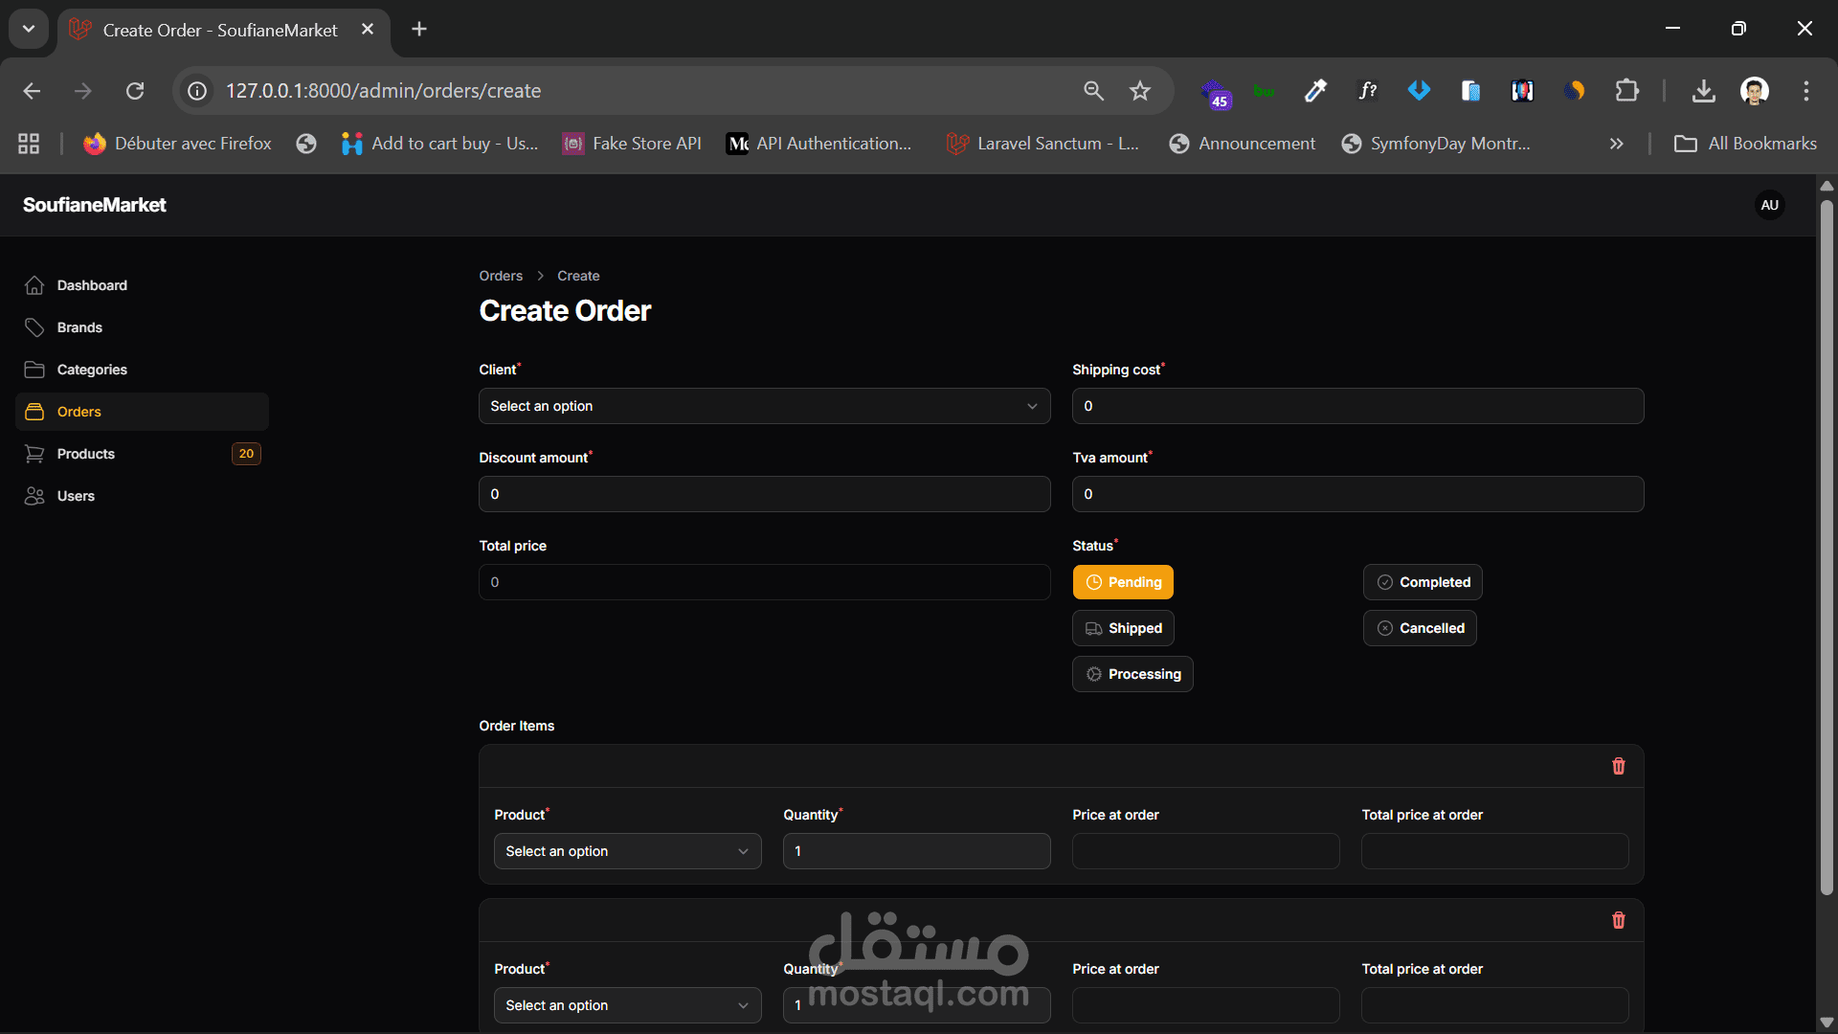1838x1034 pixels.
Task: Select the Cancelled status option
Action: pos(1420,628)
